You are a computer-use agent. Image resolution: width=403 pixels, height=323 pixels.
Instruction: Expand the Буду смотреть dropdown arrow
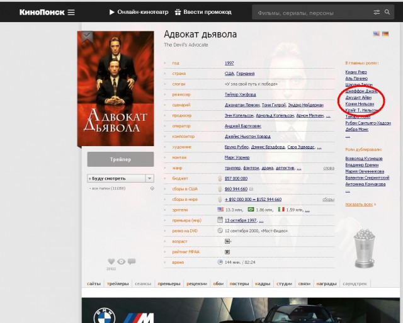point(150,178)
